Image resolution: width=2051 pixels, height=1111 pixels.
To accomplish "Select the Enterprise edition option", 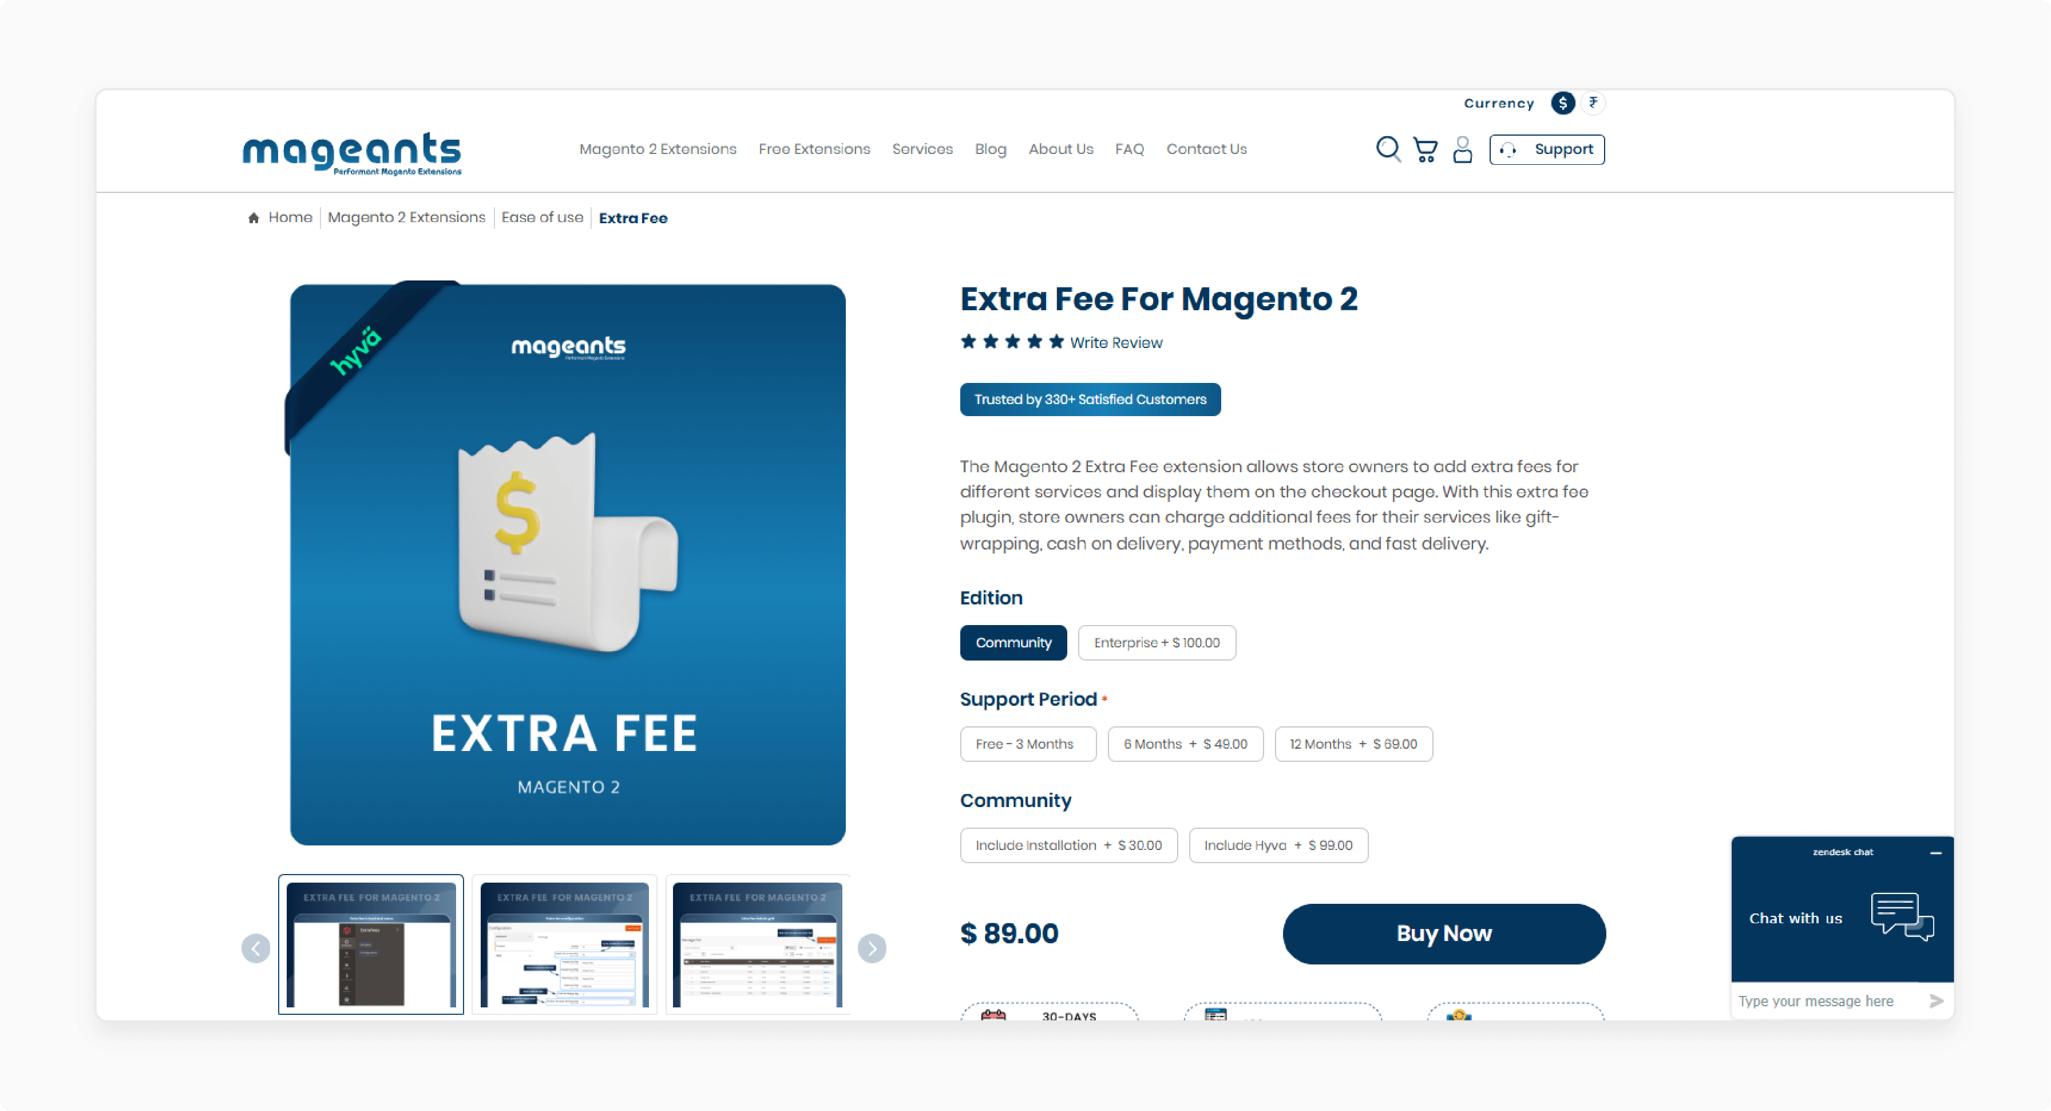I will pos(1154,642).
